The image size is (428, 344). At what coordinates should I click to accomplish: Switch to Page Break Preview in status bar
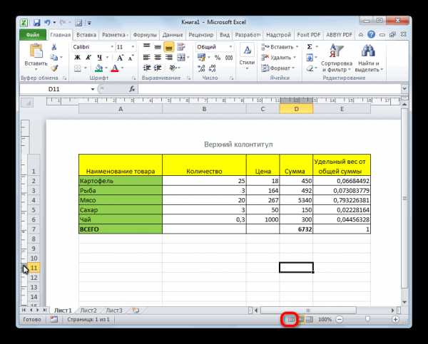[x=309, y=319]
